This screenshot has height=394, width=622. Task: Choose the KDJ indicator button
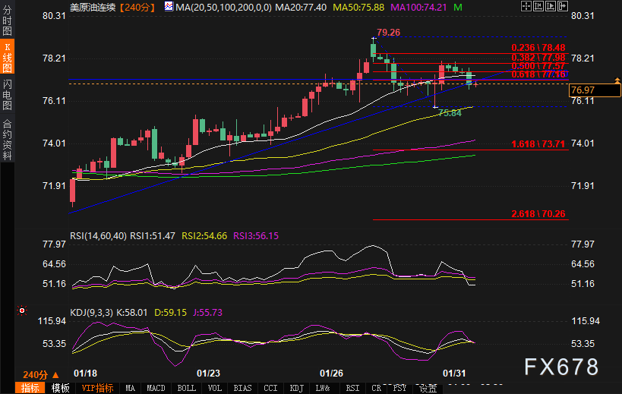click(297, 388)
